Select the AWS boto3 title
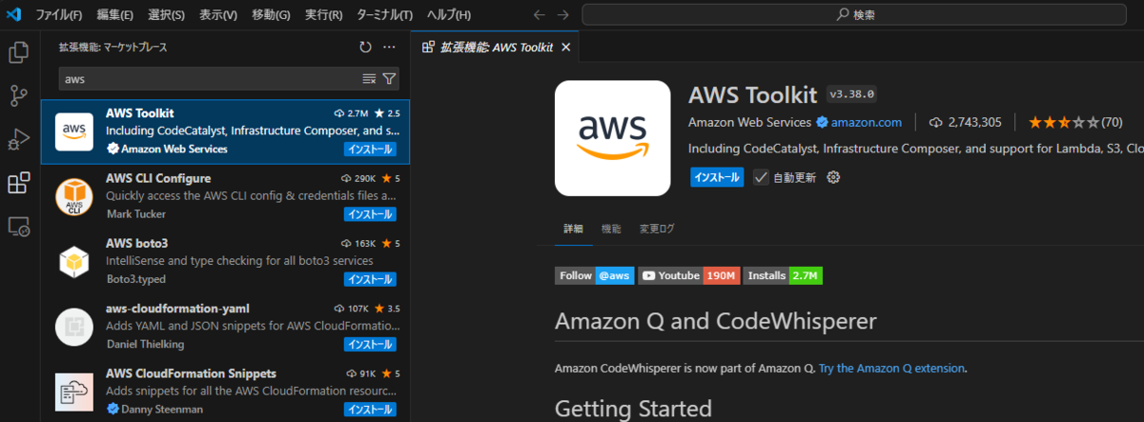This screenshot has width=1144, height=422. tap(136, 243)
